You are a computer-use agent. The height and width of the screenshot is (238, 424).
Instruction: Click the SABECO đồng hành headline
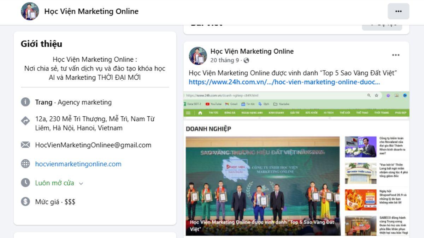click(394, 225)
